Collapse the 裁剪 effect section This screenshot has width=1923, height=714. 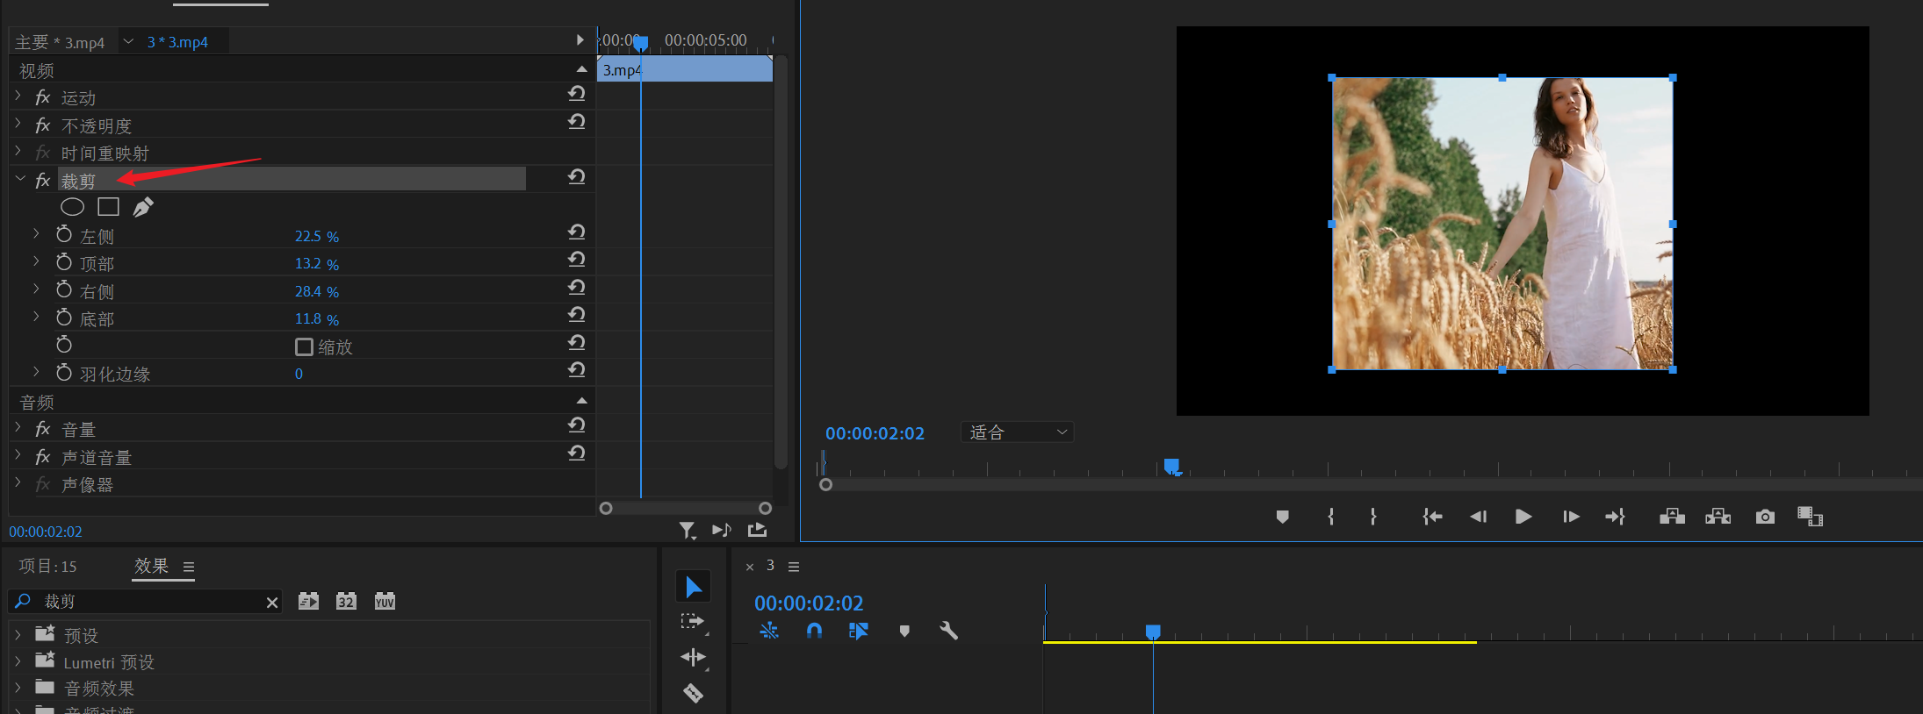point(20,180)
